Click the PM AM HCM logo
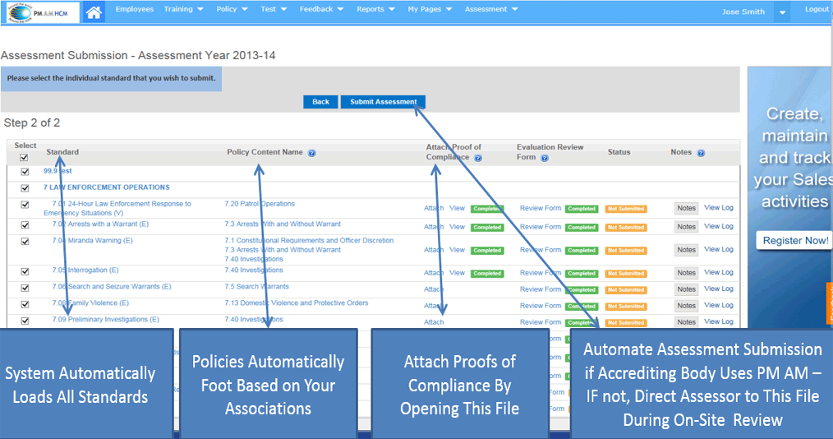 [x=40, y=12]
